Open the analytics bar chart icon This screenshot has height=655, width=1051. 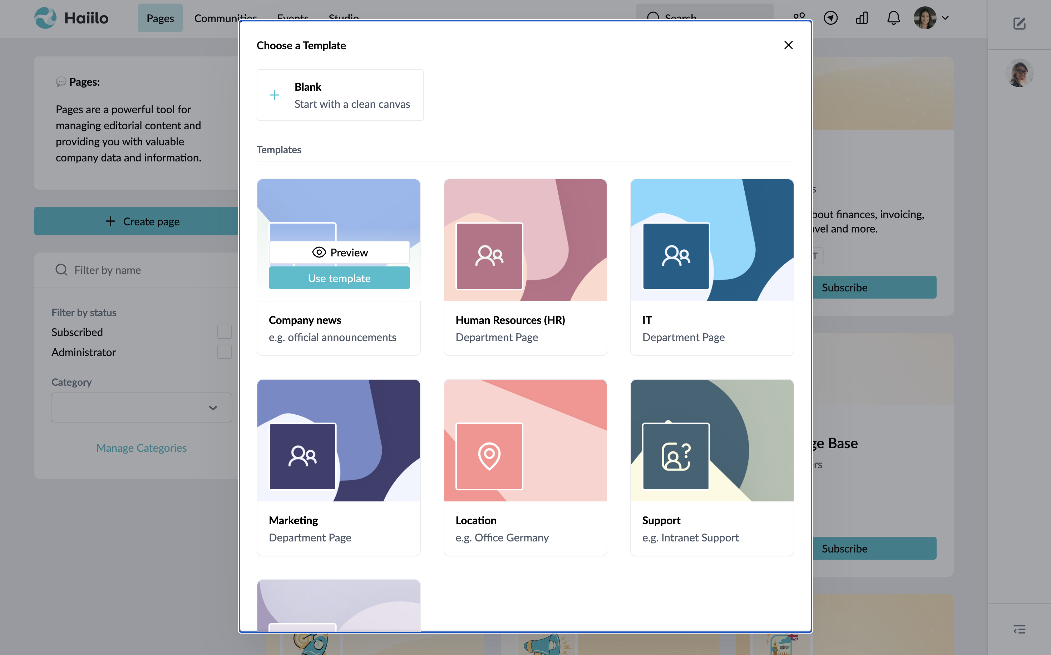(x=862, y=18)
